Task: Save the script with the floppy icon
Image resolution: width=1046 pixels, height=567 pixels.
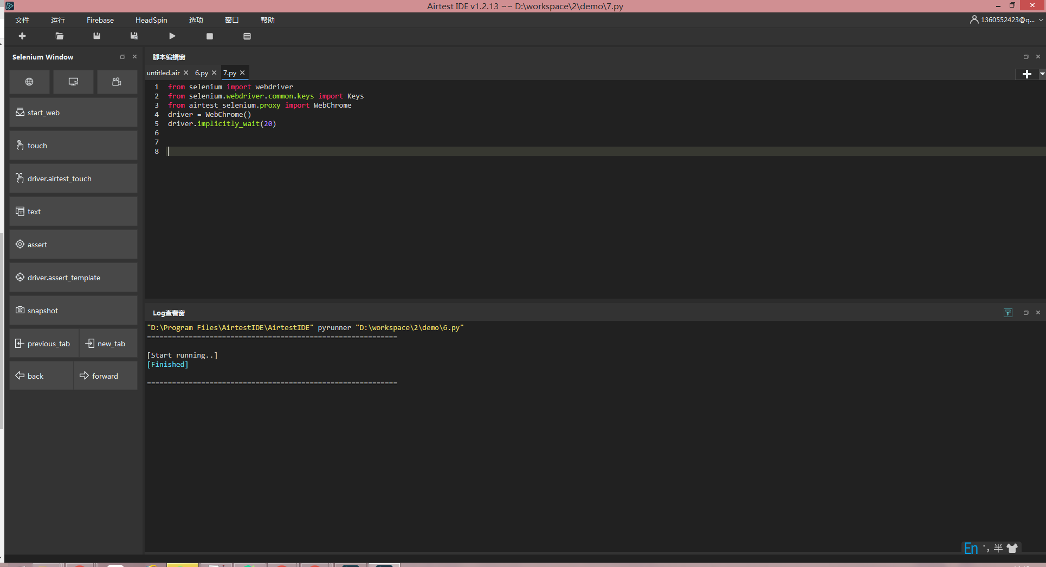Action: coord(96,36)
